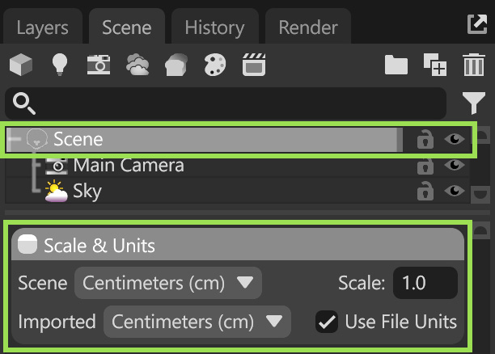Hide the Main Camera with its eye icon
The image size is (495, 354).
point(455,166)
